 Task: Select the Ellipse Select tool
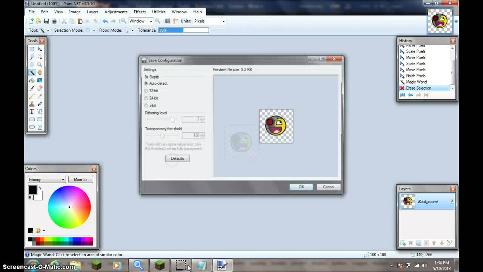coord(32,65)
